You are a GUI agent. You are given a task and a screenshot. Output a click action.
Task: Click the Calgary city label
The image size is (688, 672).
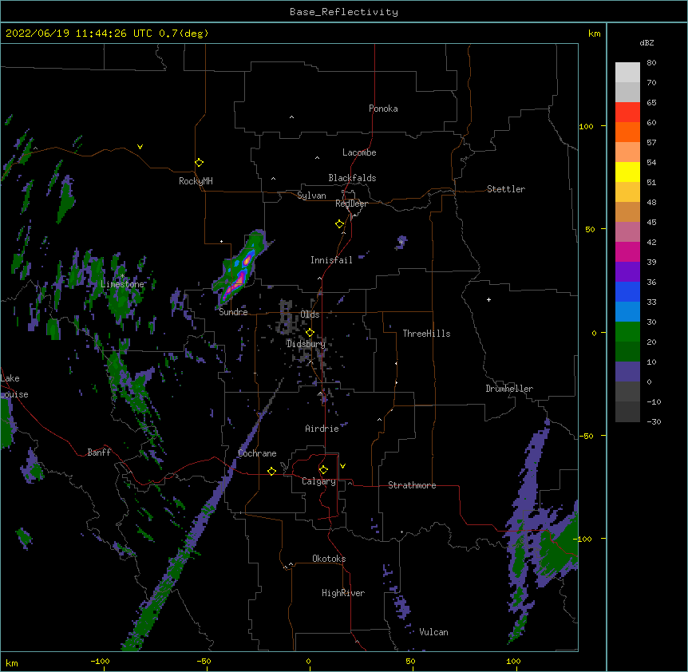(319, 481)
